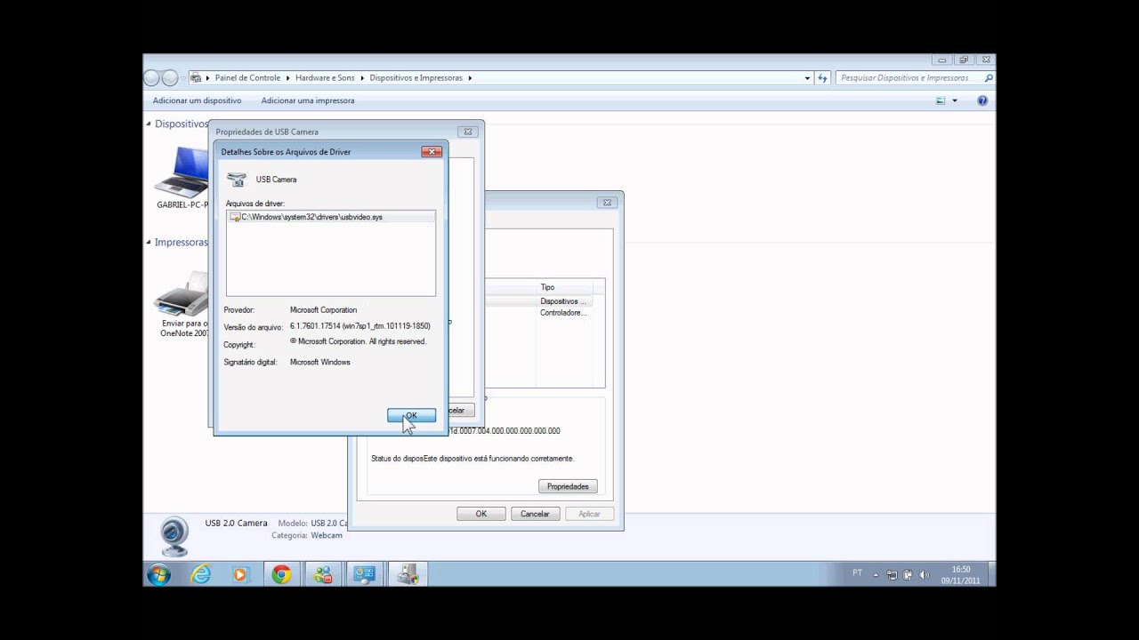Click the USB Camera icon in driver details

(x=237, y=180)
